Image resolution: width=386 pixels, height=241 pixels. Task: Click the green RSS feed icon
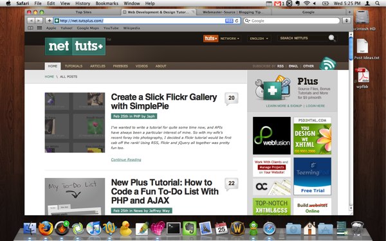[327, 64]
